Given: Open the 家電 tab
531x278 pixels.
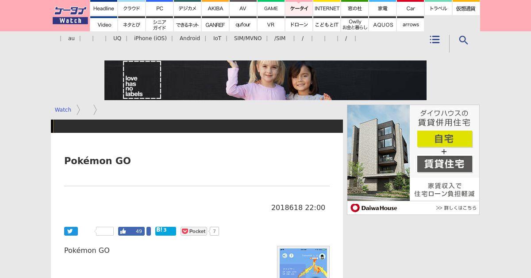Looking at the screenshot, I should (382, 8).
